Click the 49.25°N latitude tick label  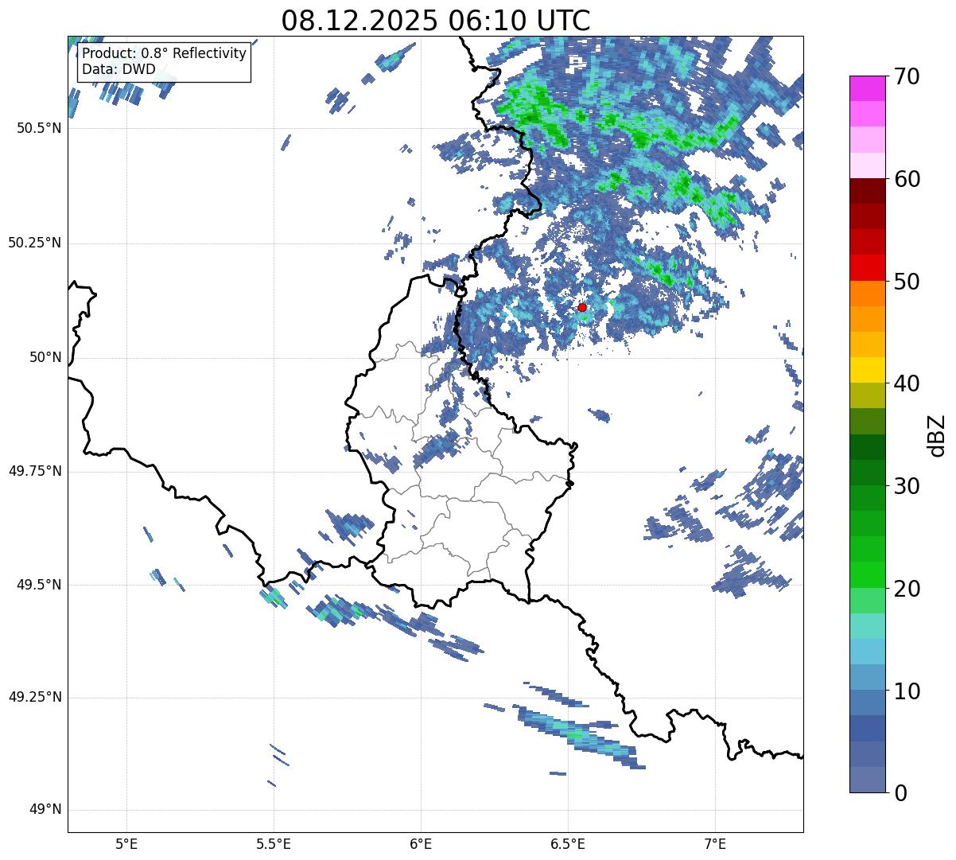(35, 697)
